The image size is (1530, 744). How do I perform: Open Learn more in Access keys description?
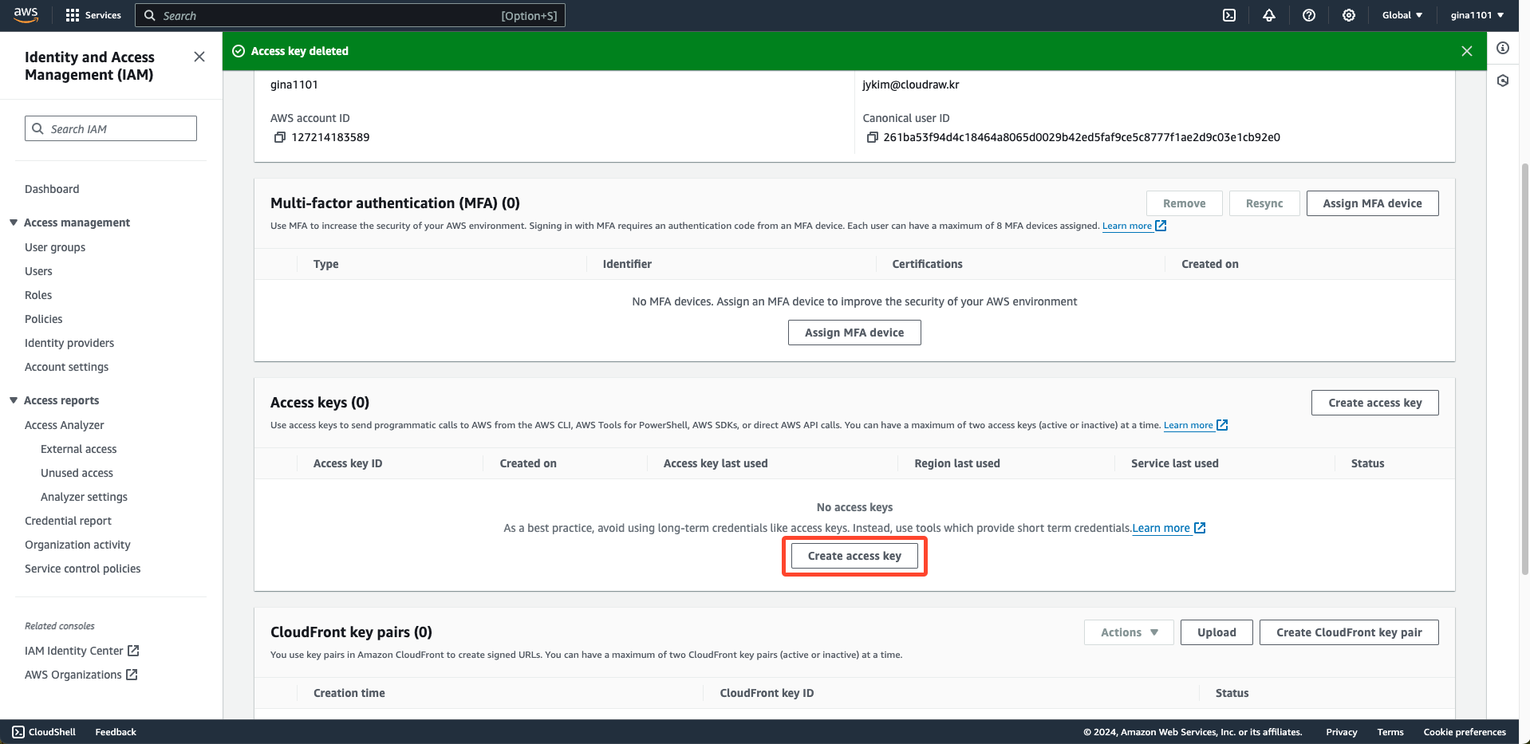pyautogui.click(x=1188, y=425)
